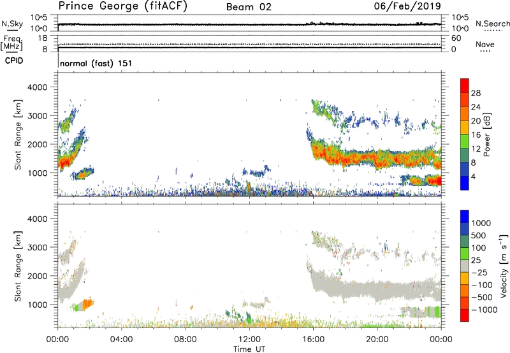Image resolution: width=510 pixels, height=353 pixels.
Task: Click the '4000' tick on the power panel
Action: click(x=37, y=87)
